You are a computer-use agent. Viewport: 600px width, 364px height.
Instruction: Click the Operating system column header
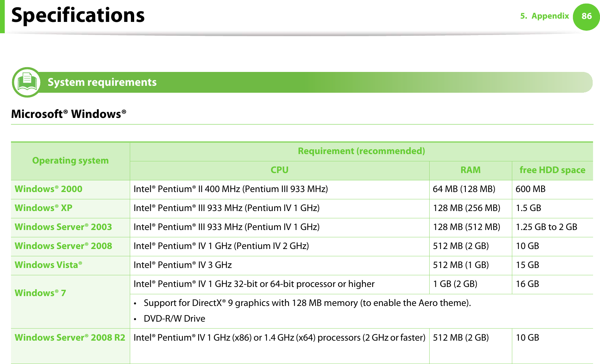[70, 161]
